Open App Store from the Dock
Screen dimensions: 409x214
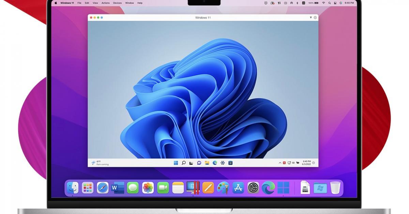238,187
